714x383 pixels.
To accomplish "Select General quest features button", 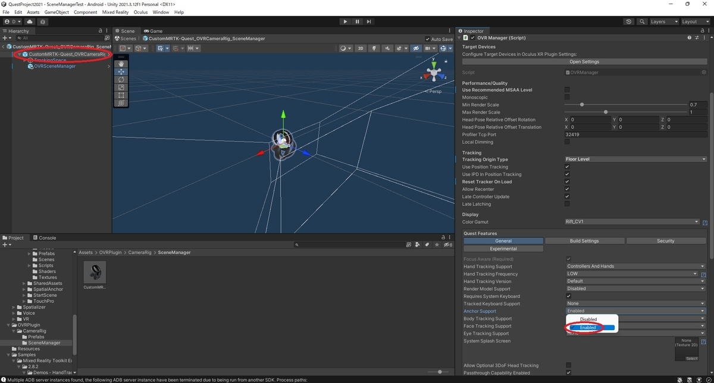I will pos(503,241).
